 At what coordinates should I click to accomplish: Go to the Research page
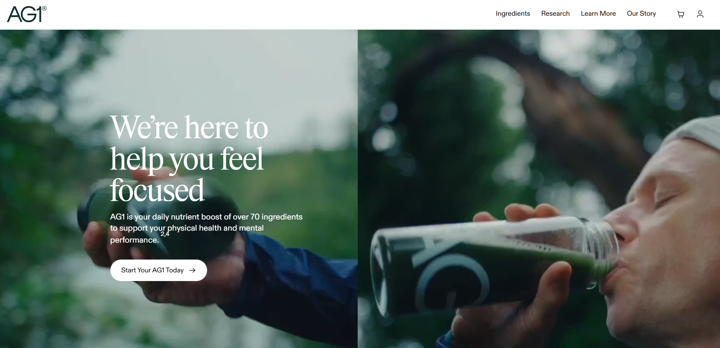[555, 14]
